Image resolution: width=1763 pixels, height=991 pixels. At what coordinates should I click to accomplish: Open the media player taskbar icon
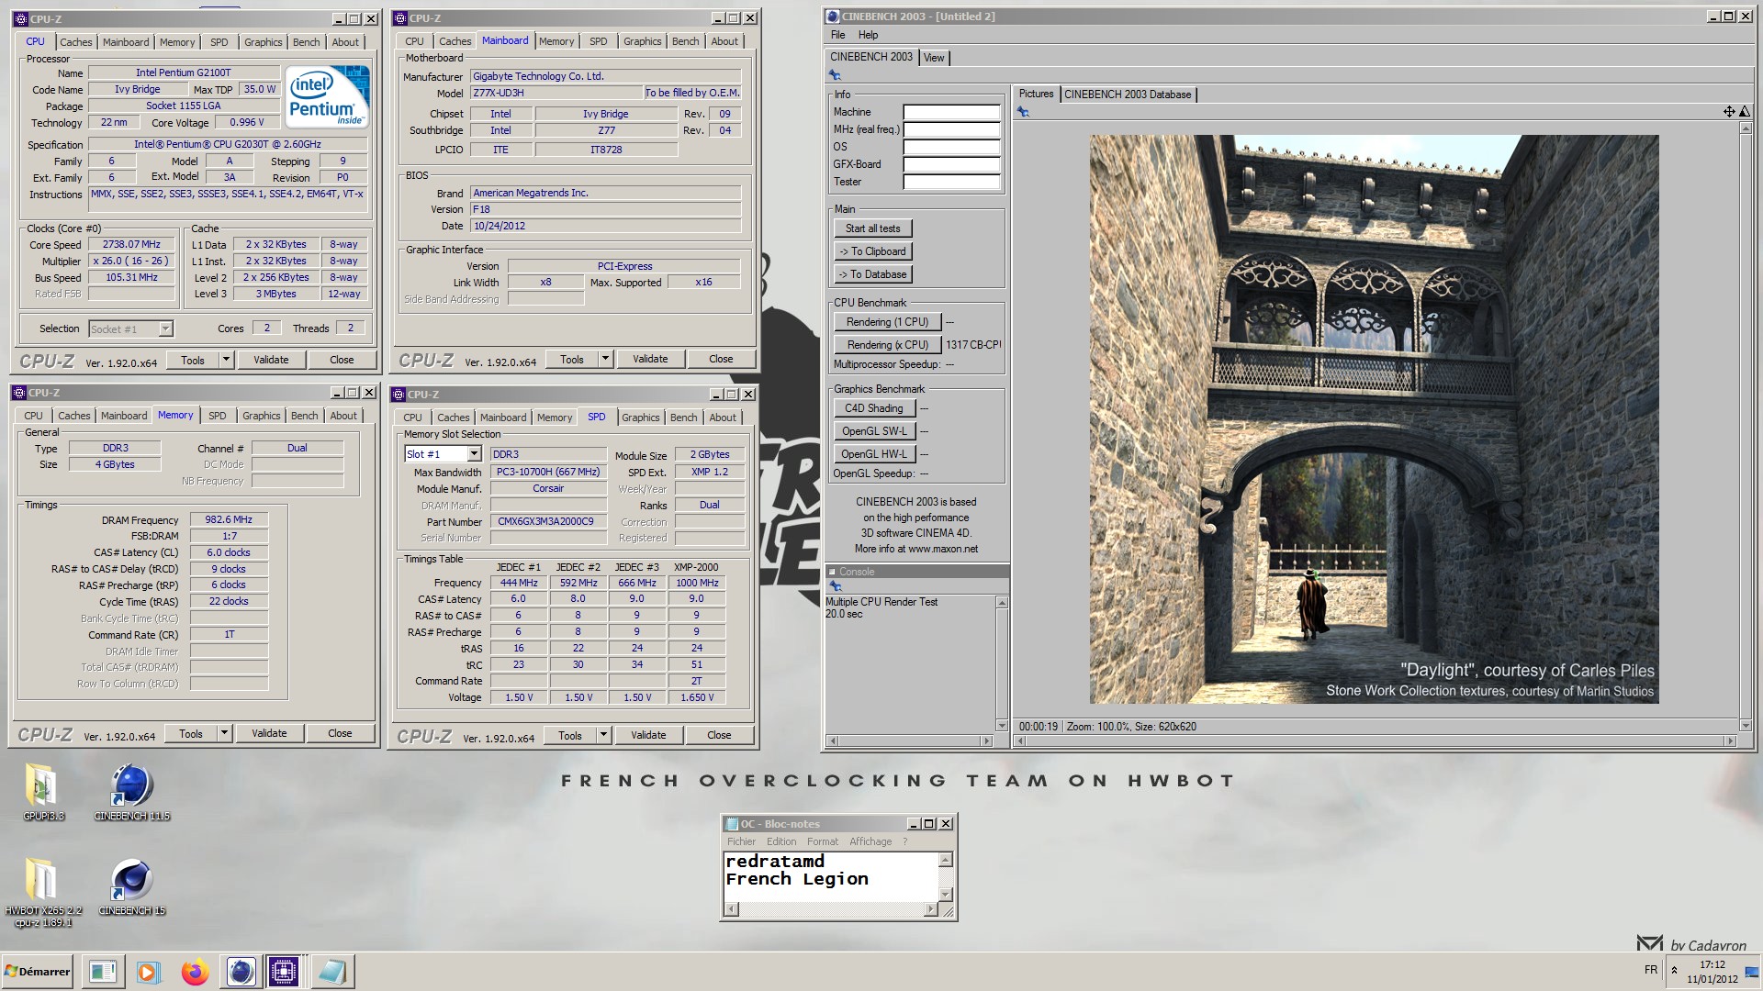148,972
